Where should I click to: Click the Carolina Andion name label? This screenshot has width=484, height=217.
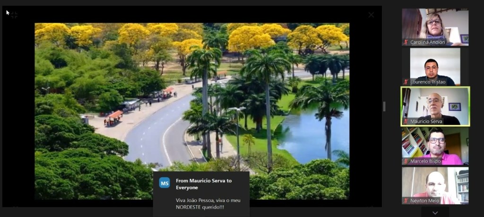[x=428, y=42]
